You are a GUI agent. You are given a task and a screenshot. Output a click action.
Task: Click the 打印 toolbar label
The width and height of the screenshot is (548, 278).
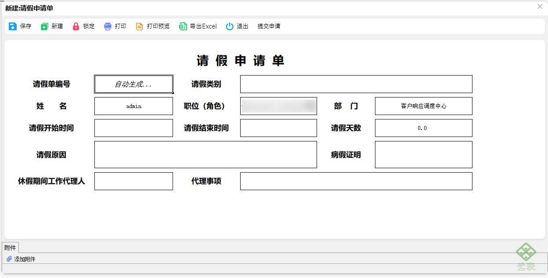[x=121, y=26]
